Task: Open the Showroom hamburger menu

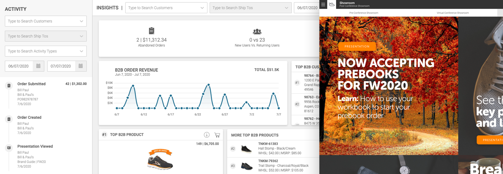Action: (x=323, y=5)
